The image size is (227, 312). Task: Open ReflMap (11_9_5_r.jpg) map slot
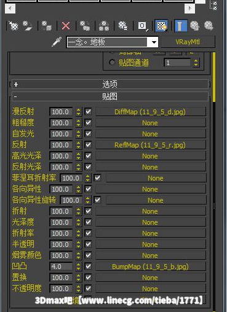[x=150, y=145]
